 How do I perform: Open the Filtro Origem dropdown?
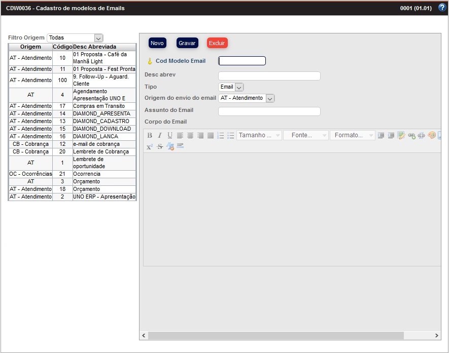pos(75,37)
